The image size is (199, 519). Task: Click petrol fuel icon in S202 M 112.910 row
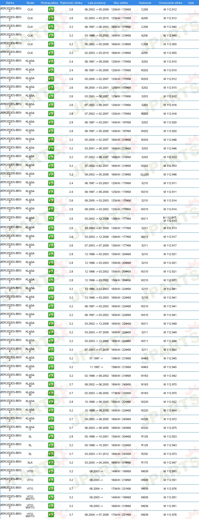(51, 62)
